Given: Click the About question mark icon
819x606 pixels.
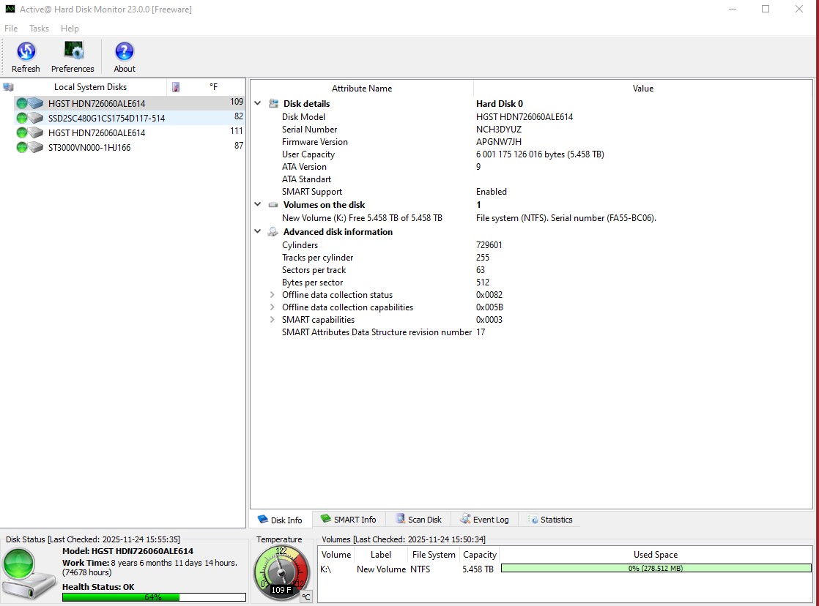Looking at the screenshot, I should click(125, 56).
